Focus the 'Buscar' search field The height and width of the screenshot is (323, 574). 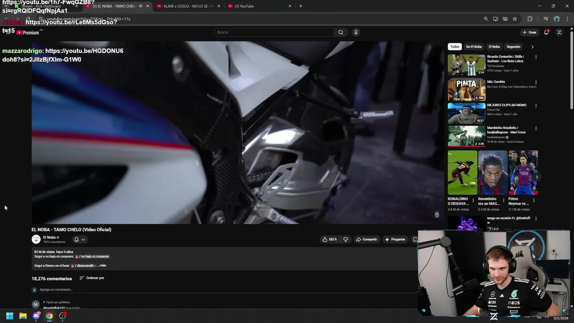(274, 32)
